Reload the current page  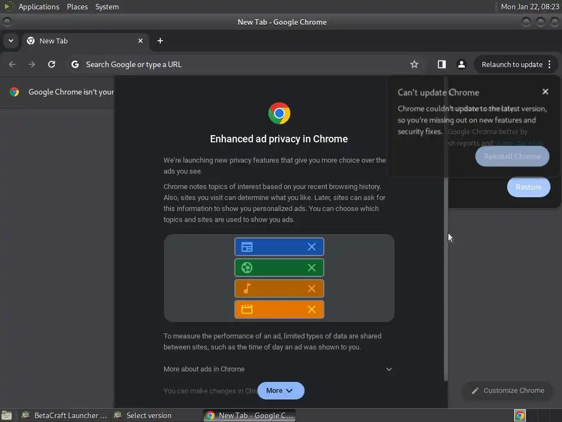(x=52, y=64)
